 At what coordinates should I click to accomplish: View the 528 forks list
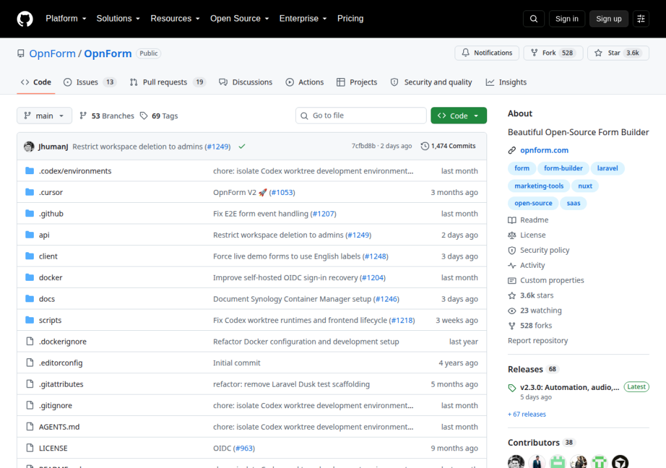click(529, 325)
